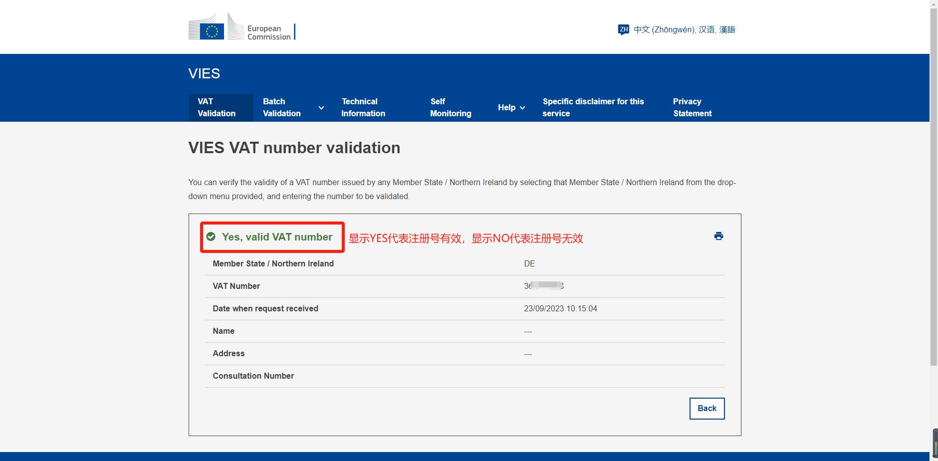Screen dimensions: 938x461
Task: Expand the Batch Validation chevron
Action: click(321, 108)
